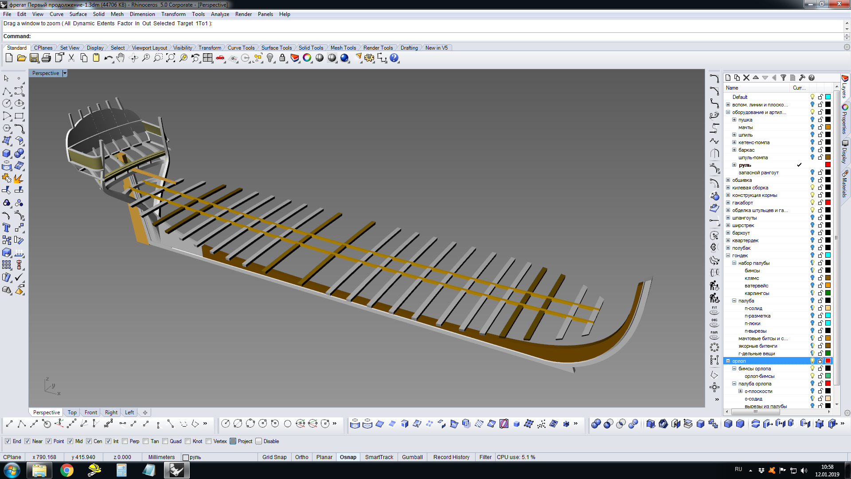The width and height of the screenshot is (851, 479).
Task: Click the Delete layer X icon
Action: coord(746,78)
